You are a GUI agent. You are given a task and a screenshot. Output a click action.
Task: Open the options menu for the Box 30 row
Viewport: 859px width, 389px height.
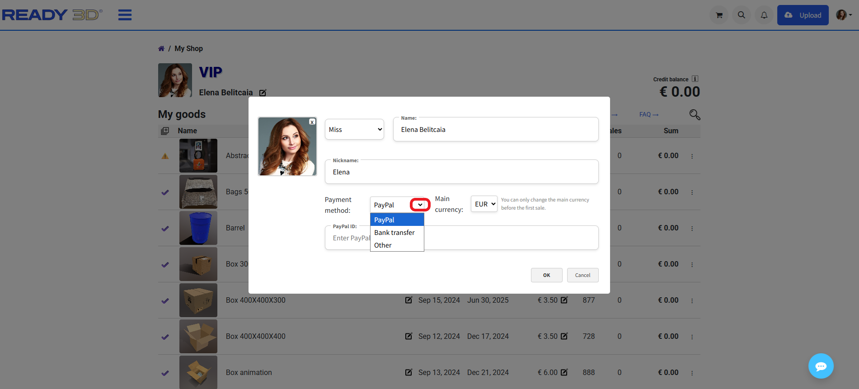(x=692, y=264)
